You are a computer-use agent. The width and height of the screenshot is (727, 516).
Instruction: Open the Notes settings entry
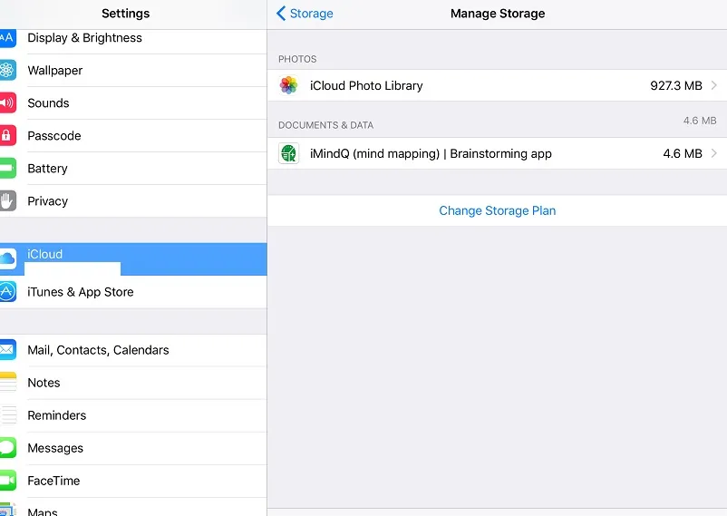(x=44, y=383)
